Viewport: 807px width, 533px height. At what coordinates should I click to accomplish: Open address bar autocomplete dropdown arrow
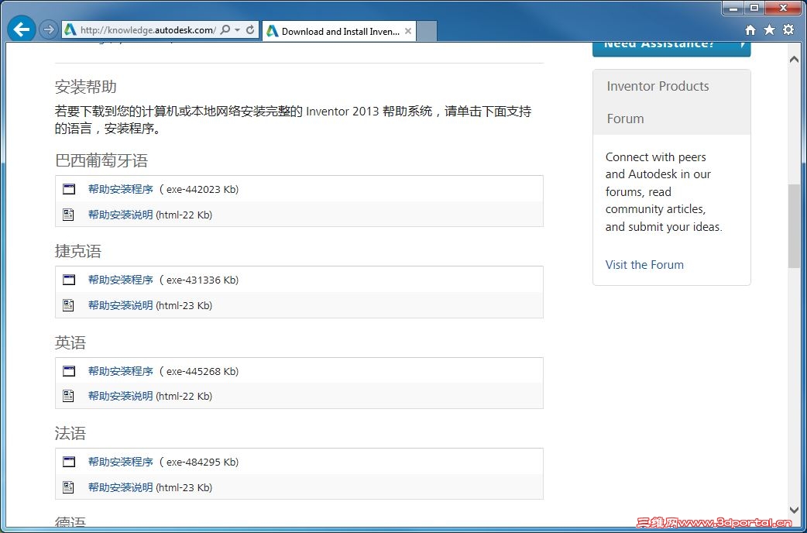click(237, 30)
